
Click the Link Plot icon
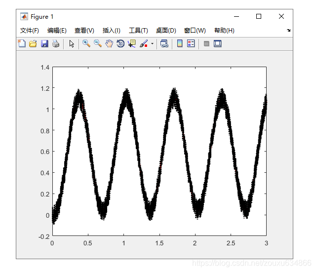(x=164, y=43)
